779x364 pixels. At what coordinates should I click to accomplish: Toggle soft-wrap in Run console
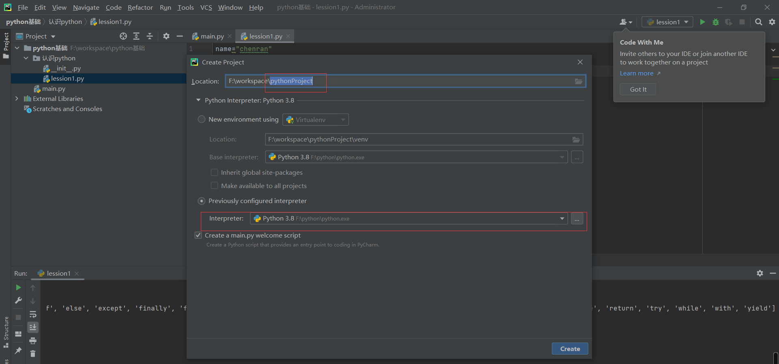pyautogui.click(x=33, y=314)
